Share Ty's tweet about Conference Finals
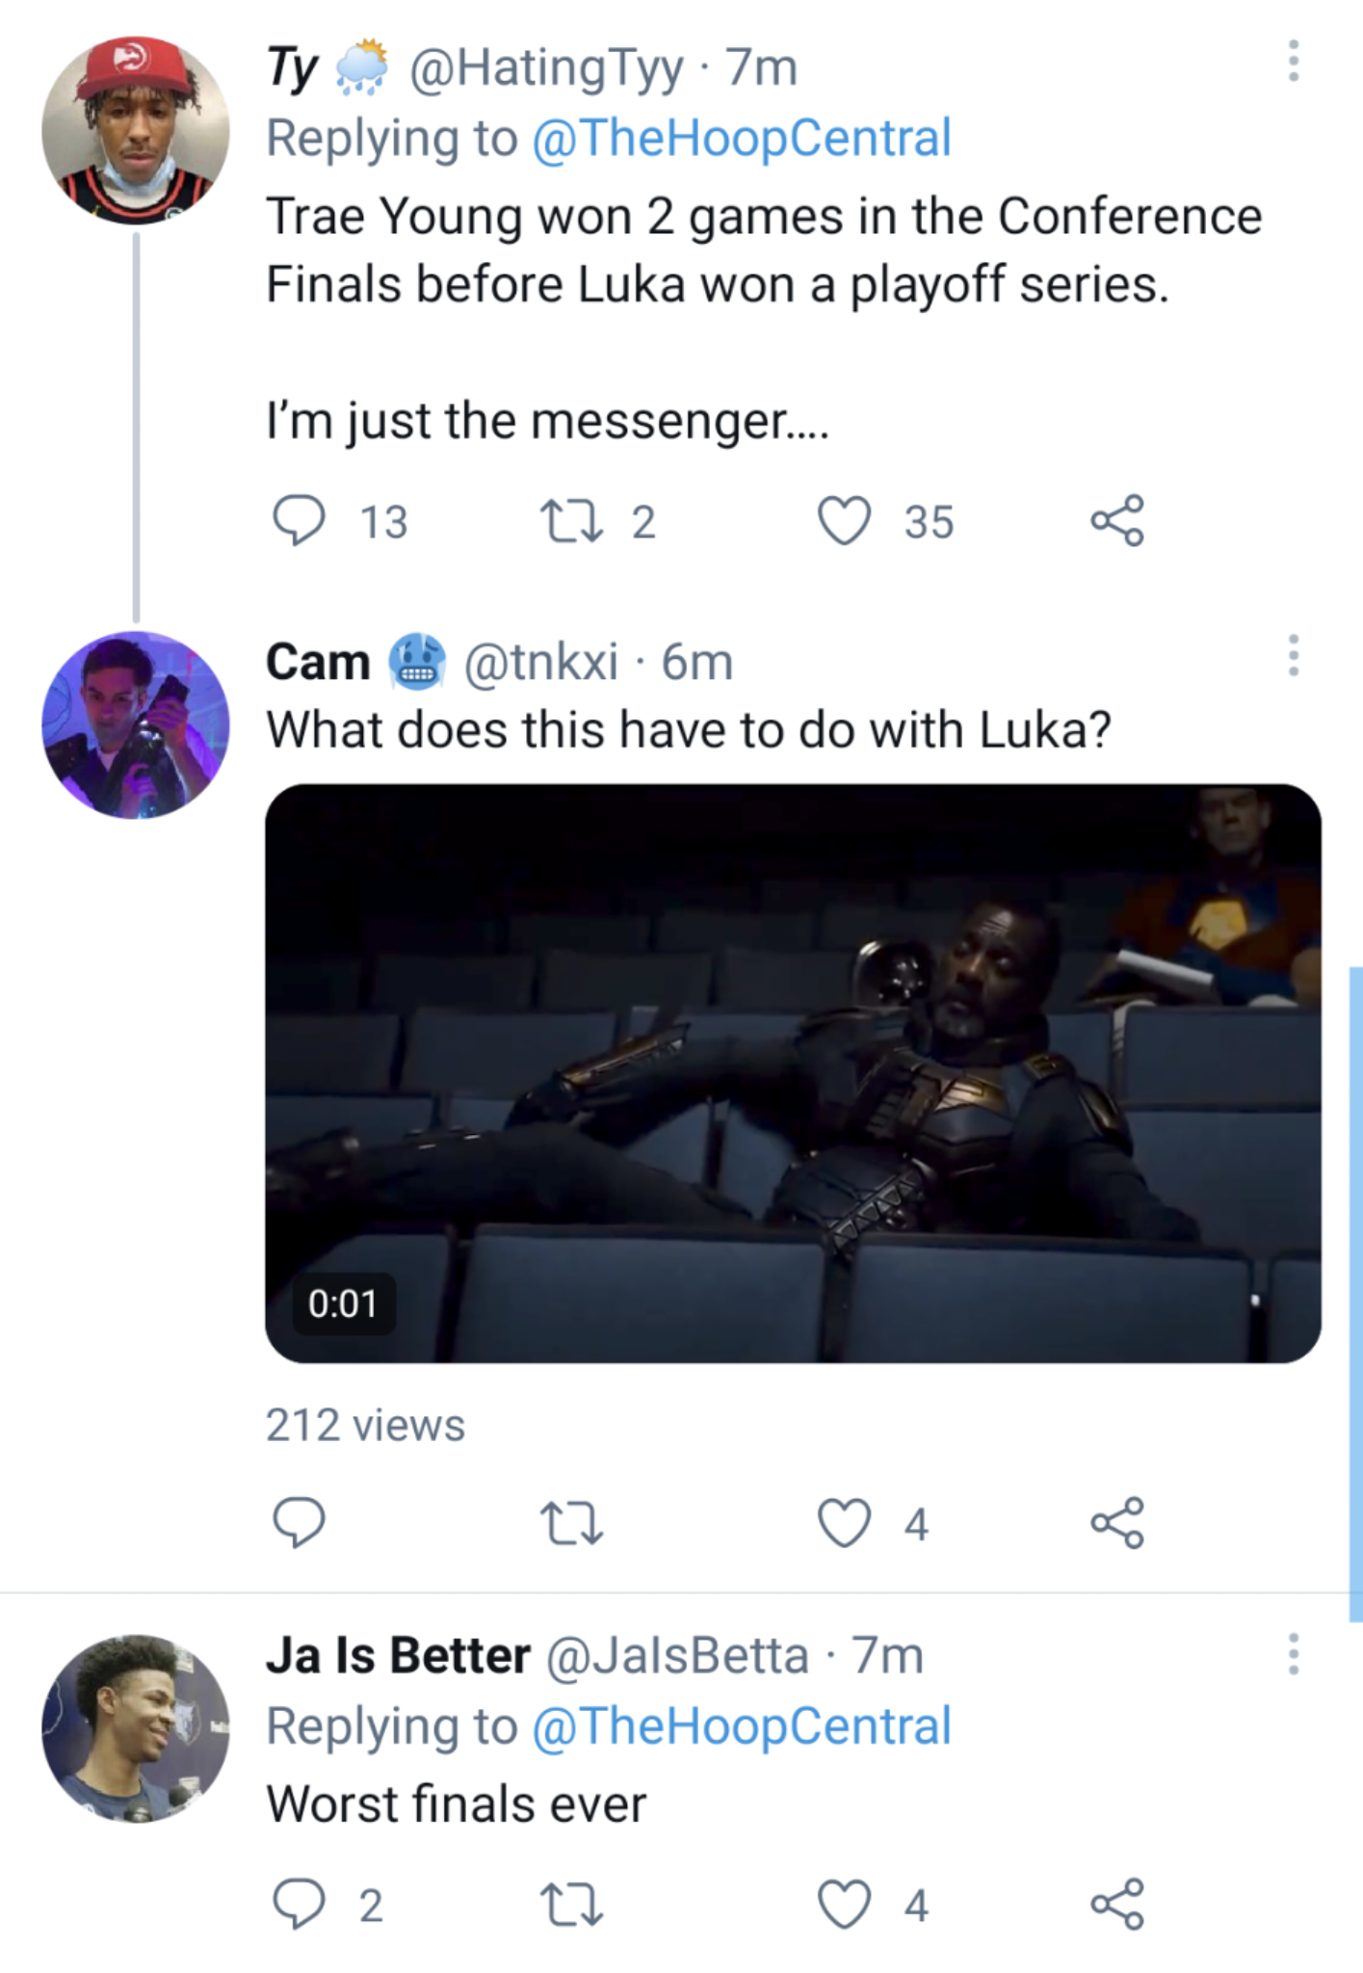This screenshot has height=1973, width=1363. (1117, 521)
